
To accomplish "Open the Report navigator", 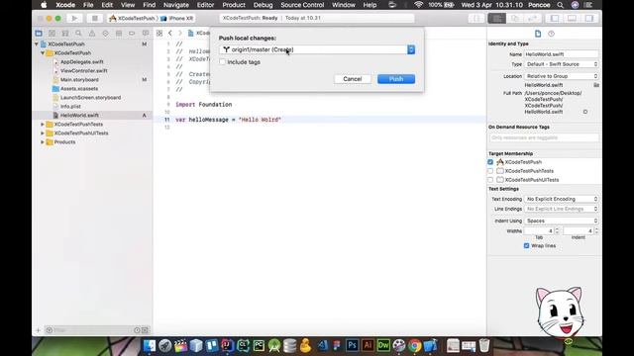I will coord(146,33).
